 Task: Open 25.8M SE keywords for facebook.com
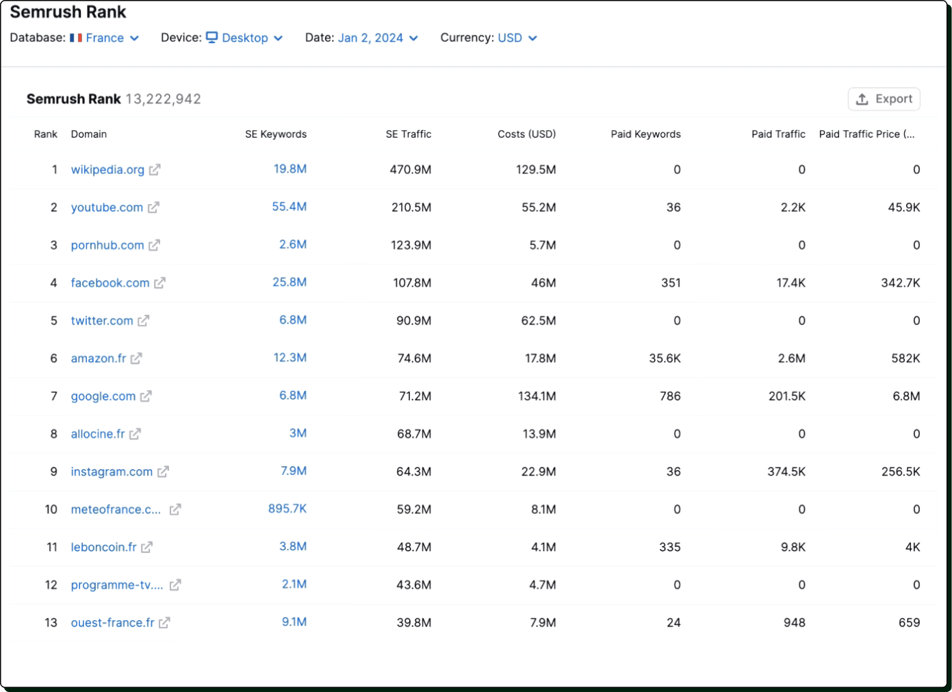[x=290, y=282]
